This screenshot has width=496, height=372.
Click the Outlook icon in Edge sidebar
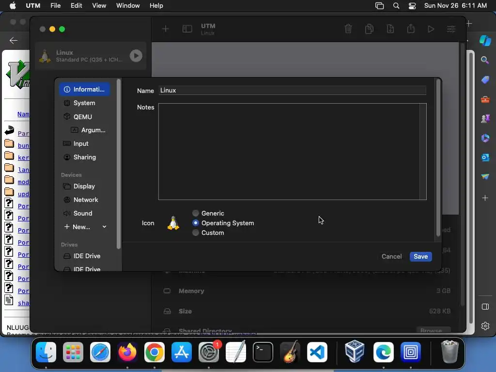pos(485,157)
